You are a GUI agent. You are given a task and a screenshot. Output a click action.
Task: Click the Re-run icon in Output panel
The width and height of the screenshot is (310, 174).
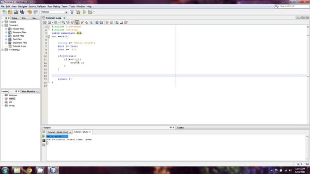coord(44,136)
